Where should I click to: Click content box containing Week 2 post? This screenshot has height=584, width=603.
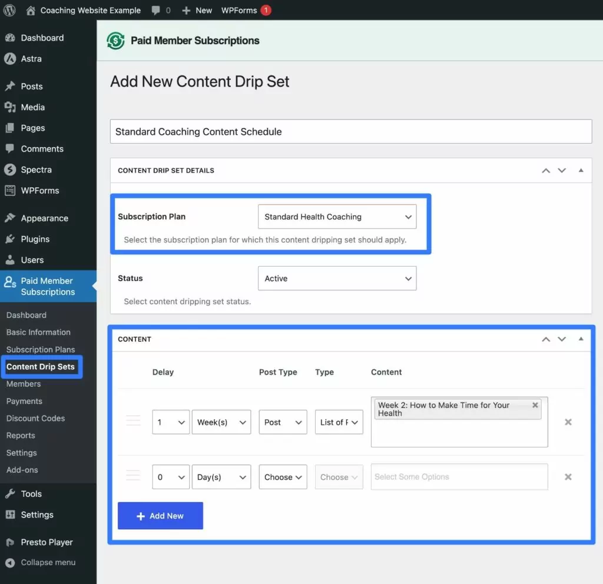459,422
